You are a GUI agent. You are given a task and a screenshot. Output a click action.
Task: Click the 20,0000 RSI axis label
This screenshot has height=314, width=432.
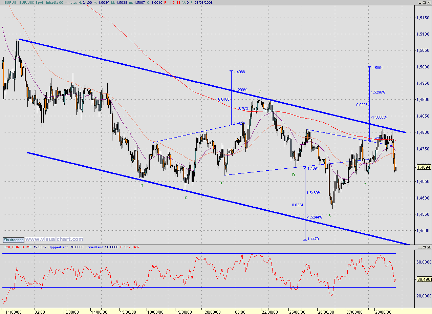click(x=423, y=296)
